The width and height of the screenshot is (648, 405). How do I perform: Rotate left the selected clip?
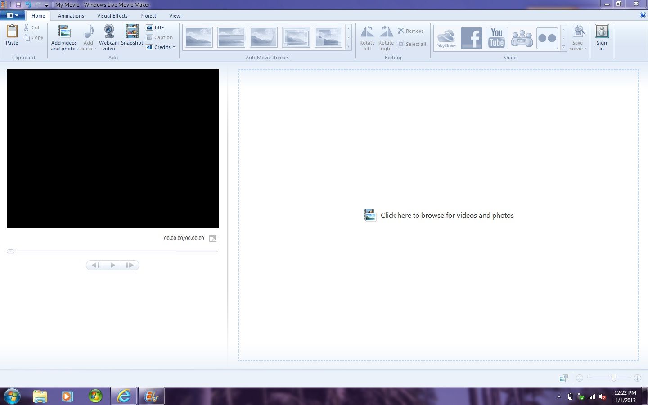coord(367,38)
